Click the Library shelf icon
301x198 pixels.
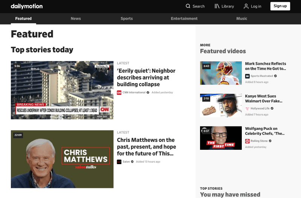click(x=217, y=6)
